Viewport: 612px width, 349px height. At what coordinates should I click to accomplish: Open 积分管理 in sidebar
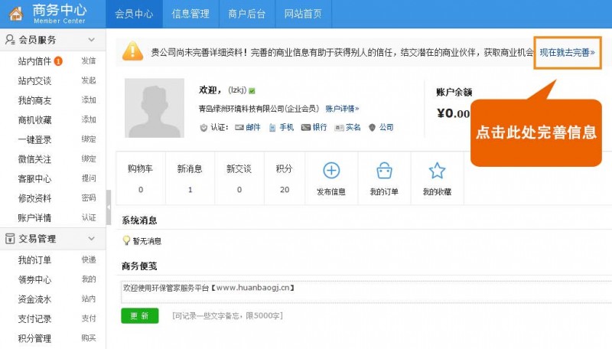pos(34,338)
